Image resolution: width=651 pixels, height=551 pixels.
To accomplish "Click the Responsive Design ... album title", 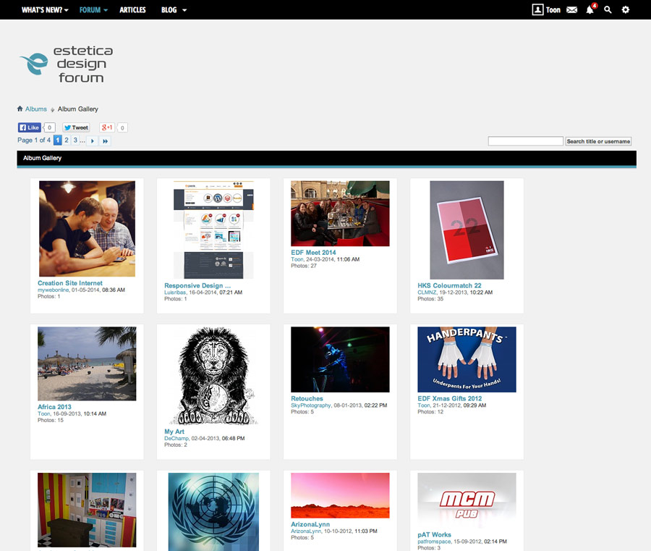I will (x=197, y=285).
